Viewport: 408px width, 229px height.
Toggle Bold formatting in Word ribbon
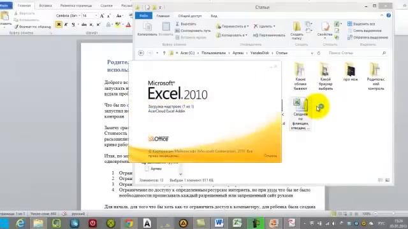point(59,24)
